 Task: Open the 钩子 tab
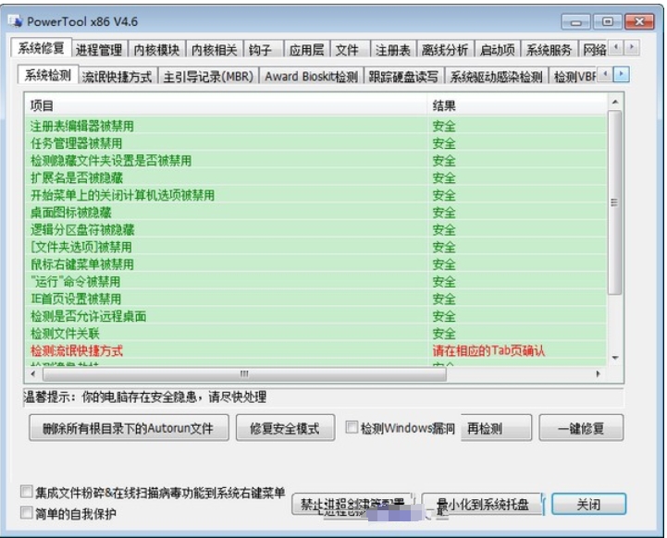(263, 50)
